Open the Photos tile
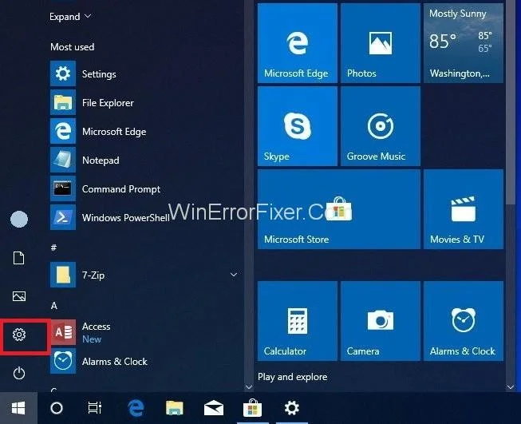 coord(381,43)
